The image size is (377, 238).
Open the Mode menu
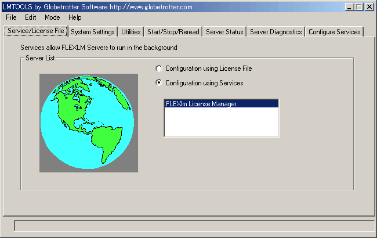coord(52,17)
